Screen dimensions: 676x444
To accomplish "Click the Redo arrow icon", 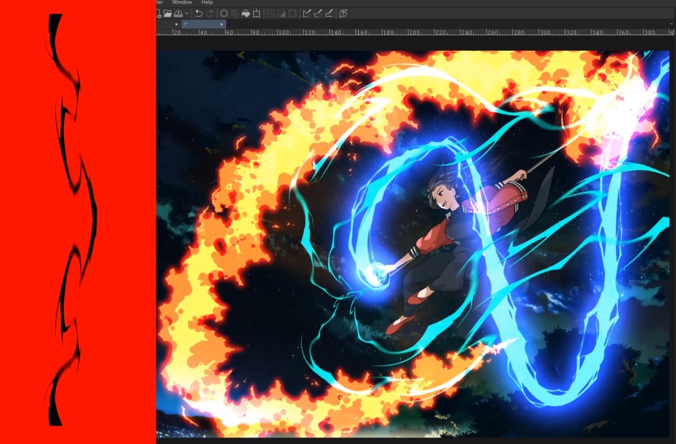I will pyautogui.click(x=210, y=13).
